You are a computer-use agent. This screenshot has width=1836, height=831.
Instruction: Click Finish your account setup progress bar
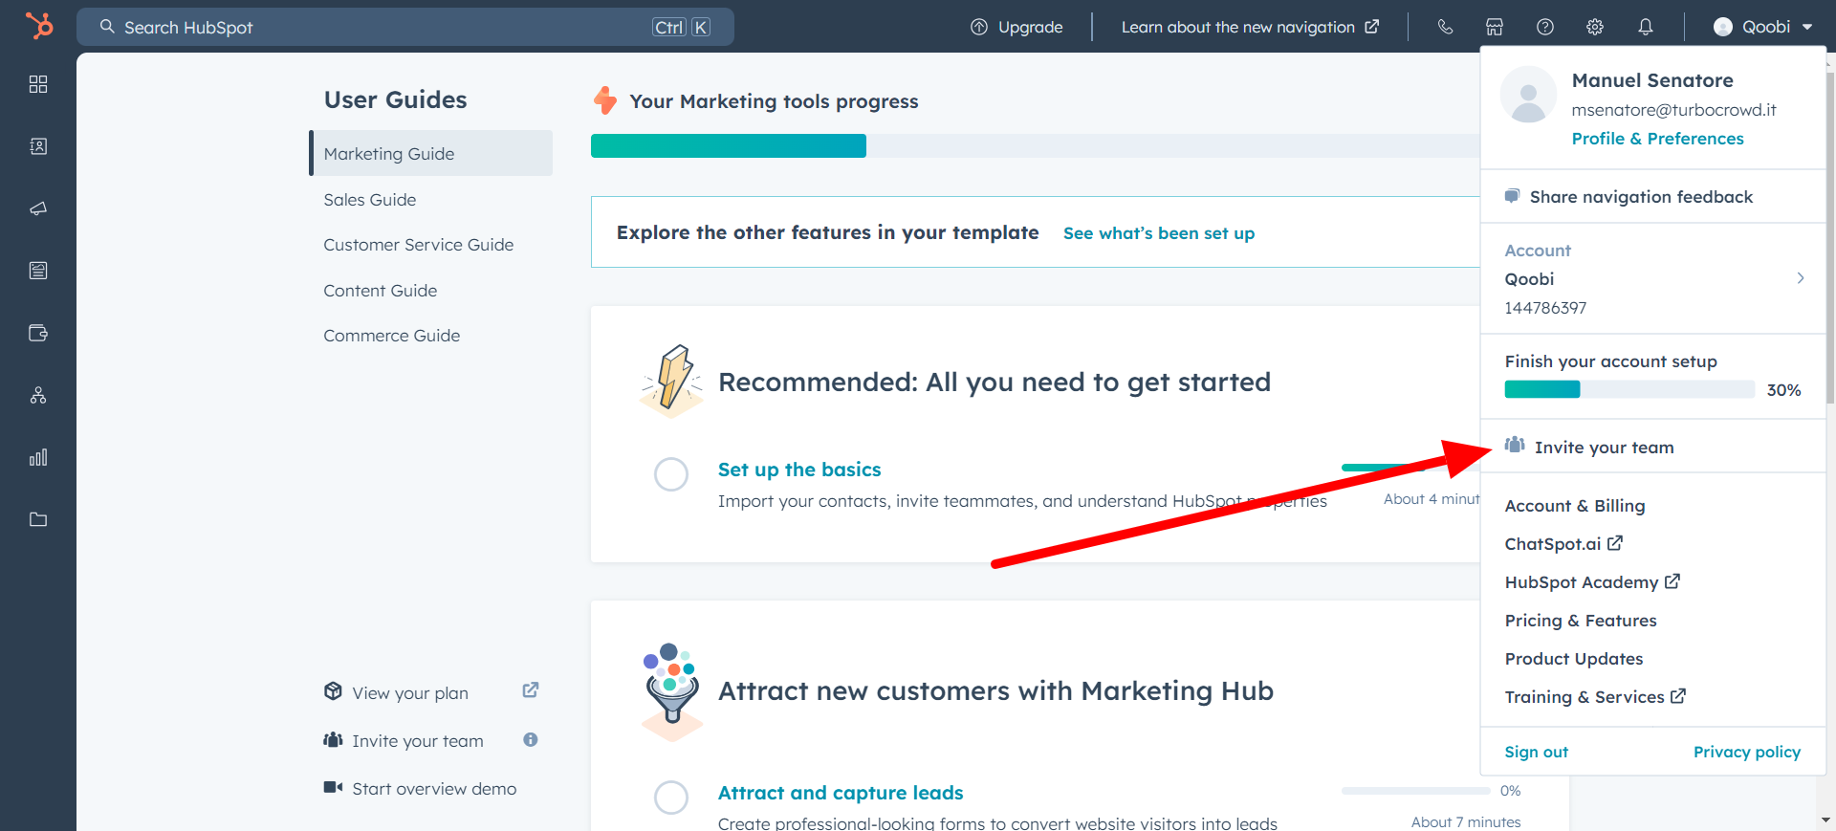point(1629,389)
